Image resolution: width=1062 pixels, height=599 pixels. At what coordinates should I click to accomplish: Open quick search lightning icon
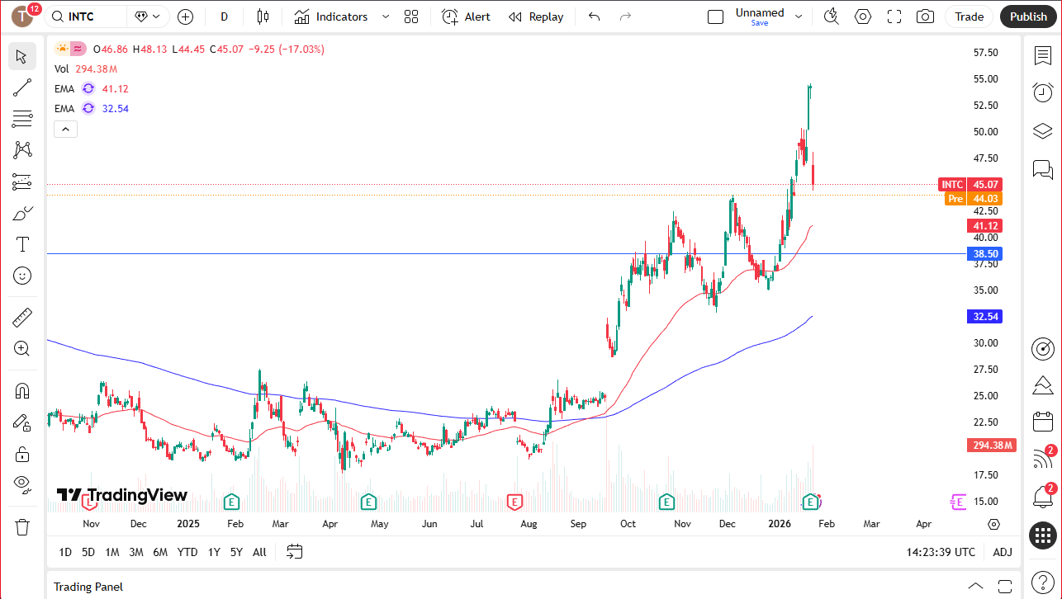832,17
